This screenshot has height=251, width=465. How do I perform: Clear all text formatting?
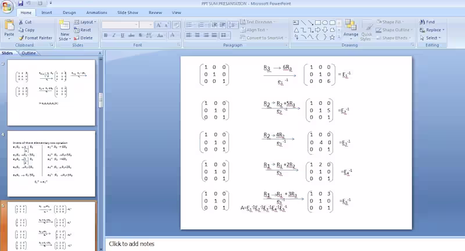click(176, 25)
